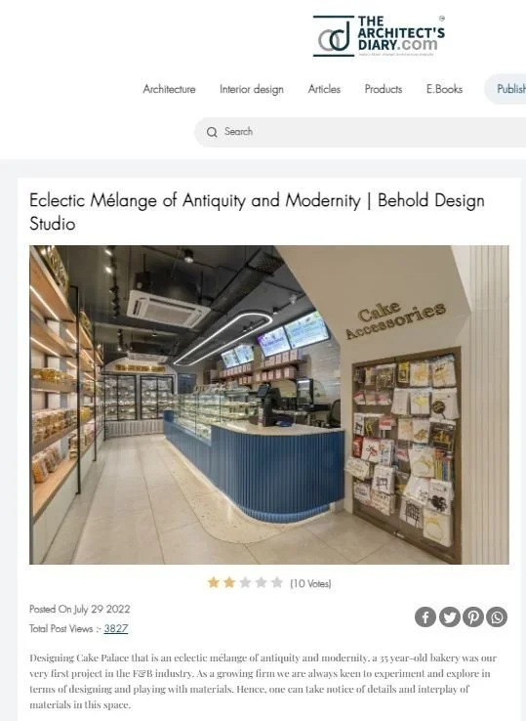This screenshot has height=721, width=526.
Task: Give the post three stars
Action: point(245,582)
